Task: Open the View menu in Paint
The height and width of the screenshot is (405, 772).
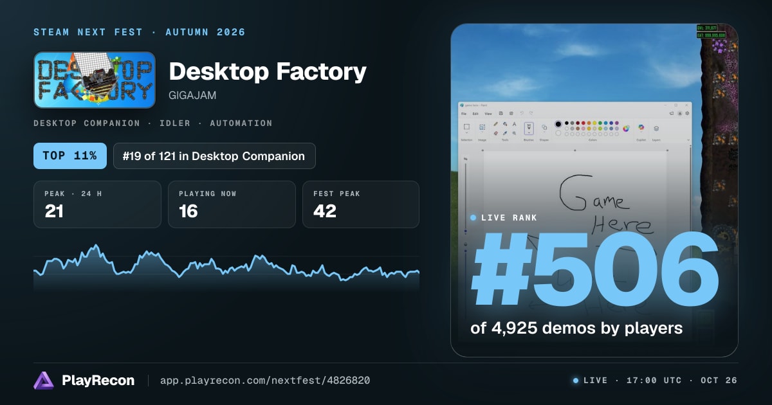Action: pos(488,114)
